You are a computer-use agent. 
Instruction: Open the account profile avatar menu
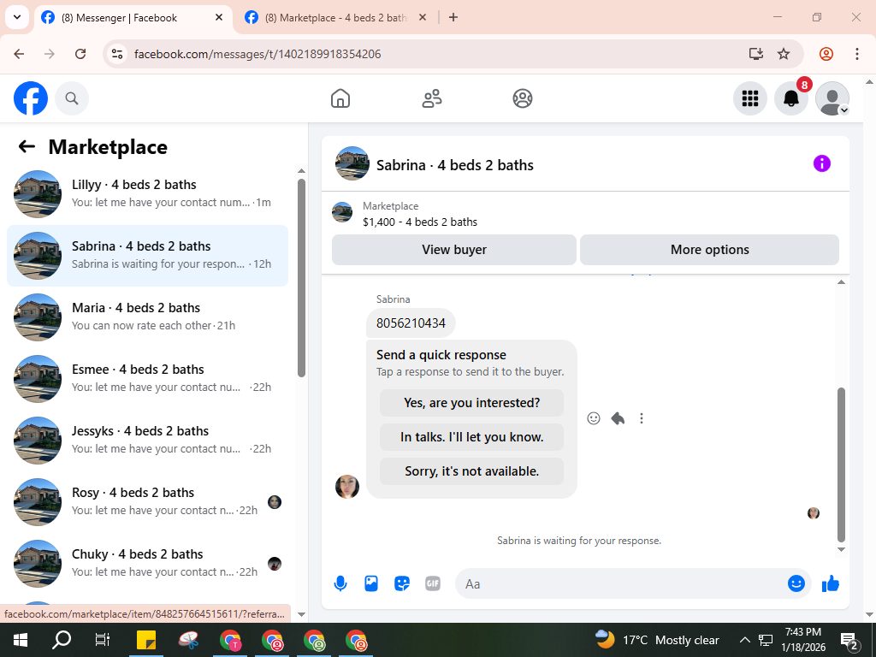point(832,98)
